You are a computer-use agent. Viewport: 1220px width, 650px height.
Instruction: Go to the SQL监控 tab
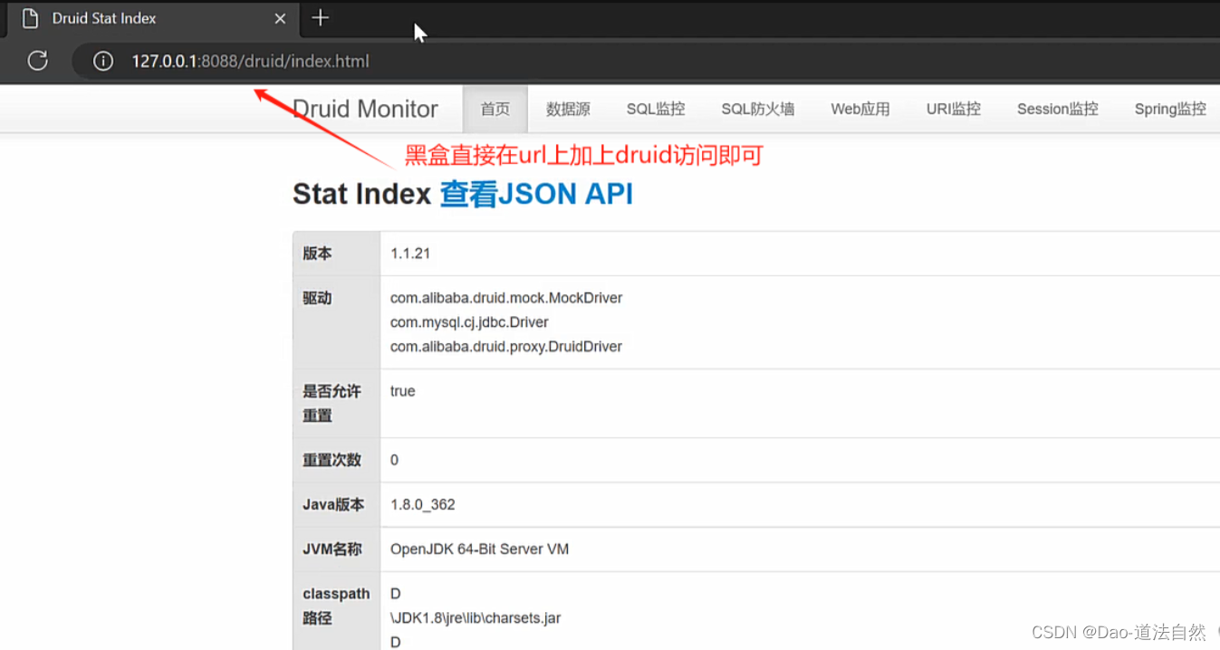click(656, 109)
